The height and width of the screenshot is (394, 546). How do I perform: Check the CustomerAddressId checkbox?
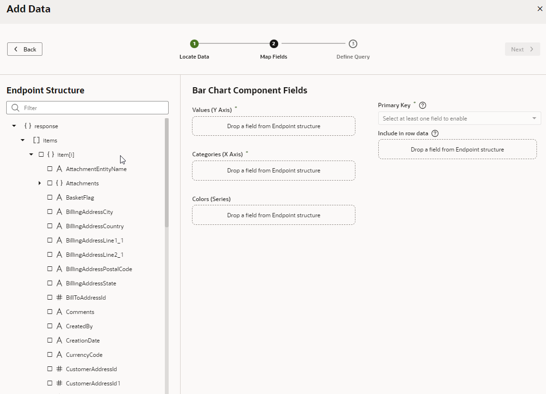pos(50,369)
